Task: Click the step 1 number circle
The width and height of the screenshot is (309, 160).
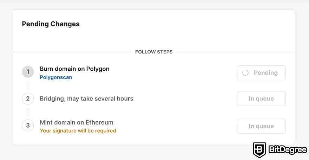Action: 28,72
